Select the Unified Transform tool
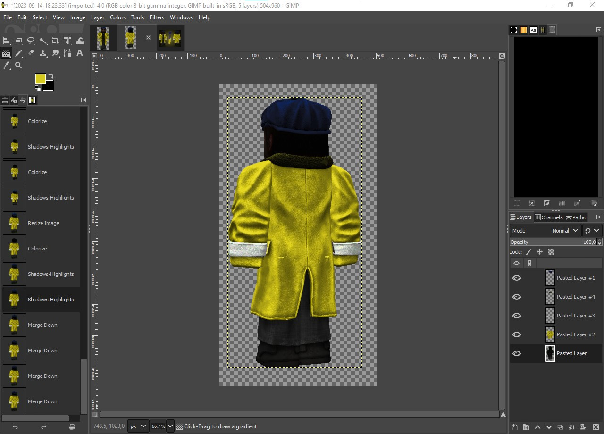The width and height of the screenshot is (604, 434). pos(67,41)
